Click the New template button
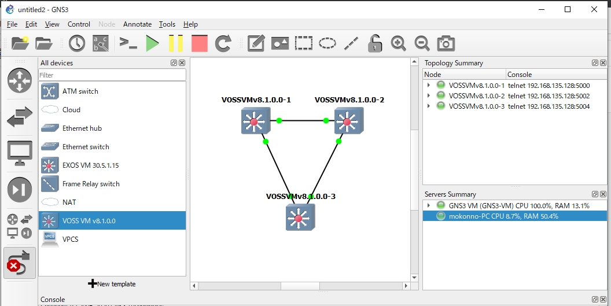Screen dimensions: 611x306 point(112,284)
